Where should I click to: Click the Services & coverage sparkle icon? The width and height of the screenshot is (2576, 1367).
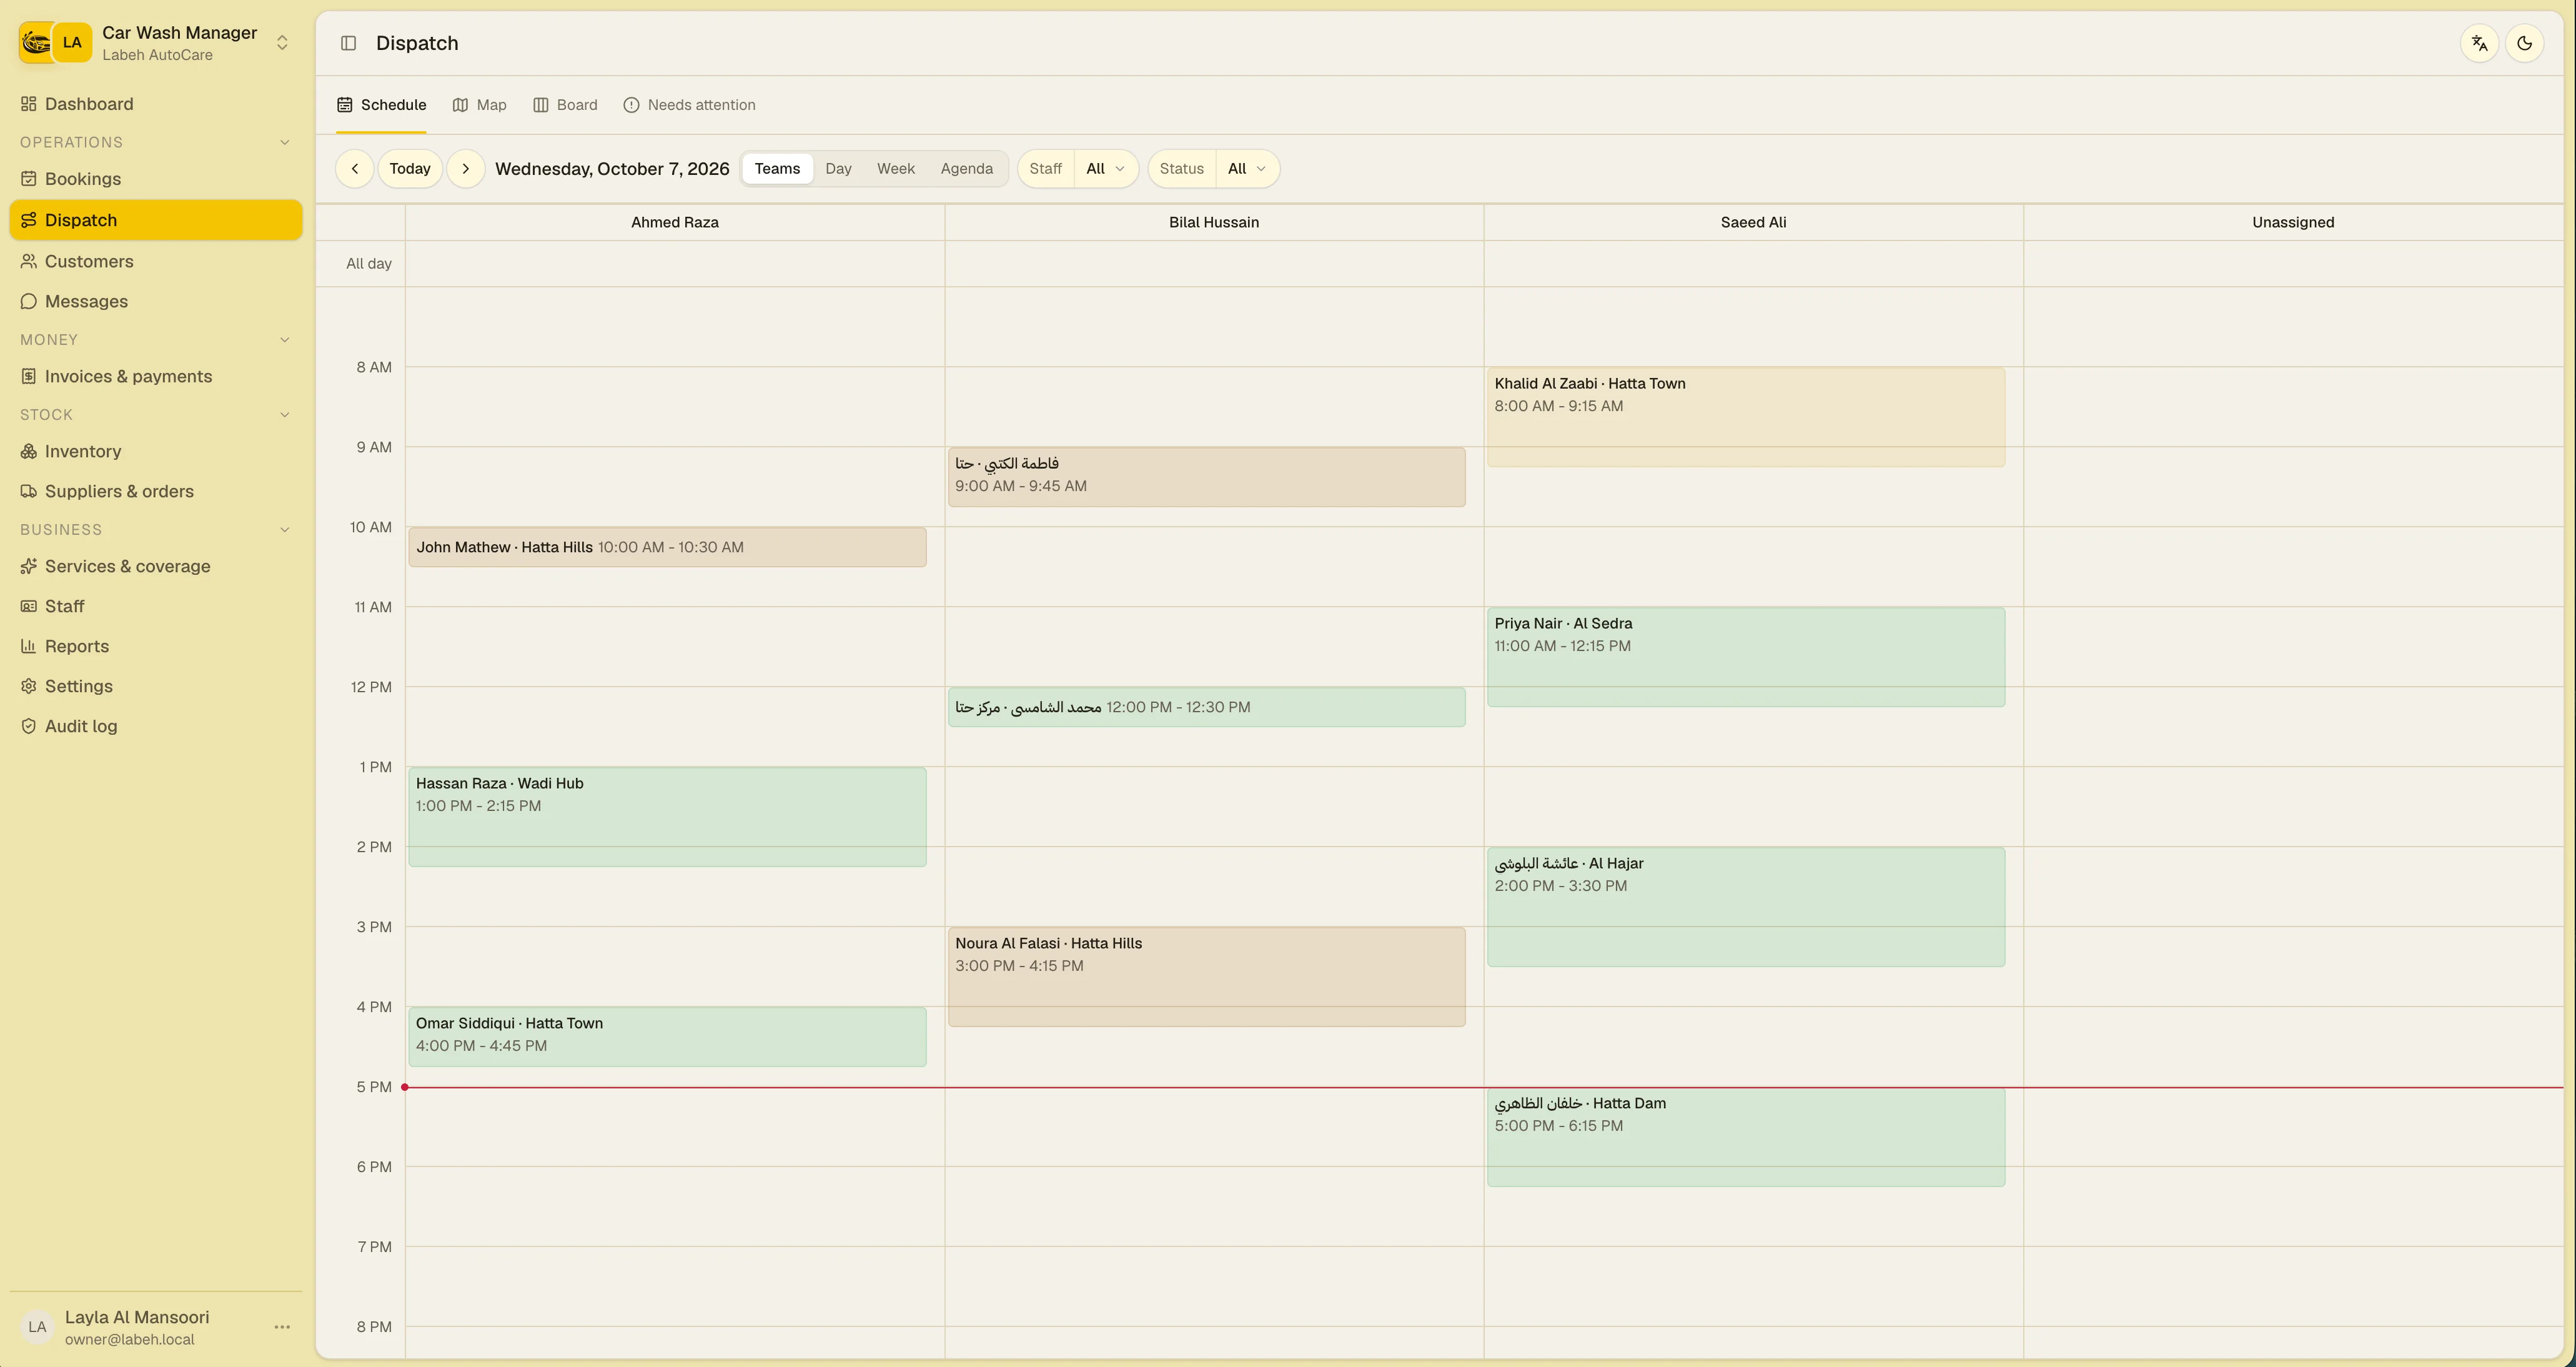tap(29, 566)
